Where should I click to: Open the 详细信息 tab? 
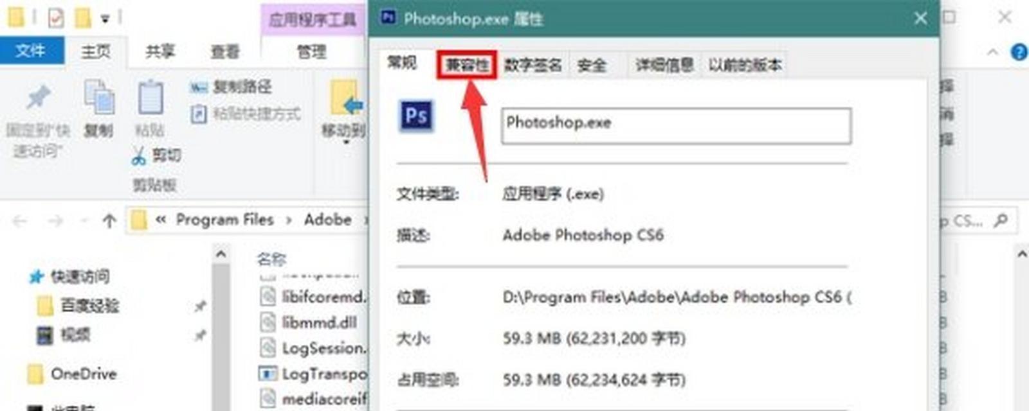point(664,65)
